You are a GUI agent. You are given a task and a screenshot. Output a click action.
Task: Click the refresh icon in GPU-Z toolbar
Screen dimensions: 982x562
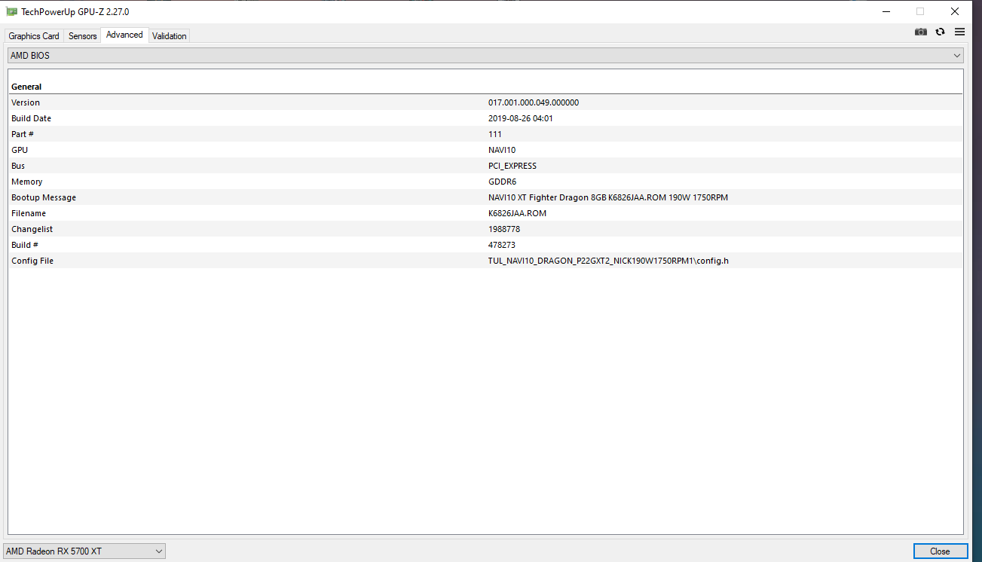(x=941, y=32)
